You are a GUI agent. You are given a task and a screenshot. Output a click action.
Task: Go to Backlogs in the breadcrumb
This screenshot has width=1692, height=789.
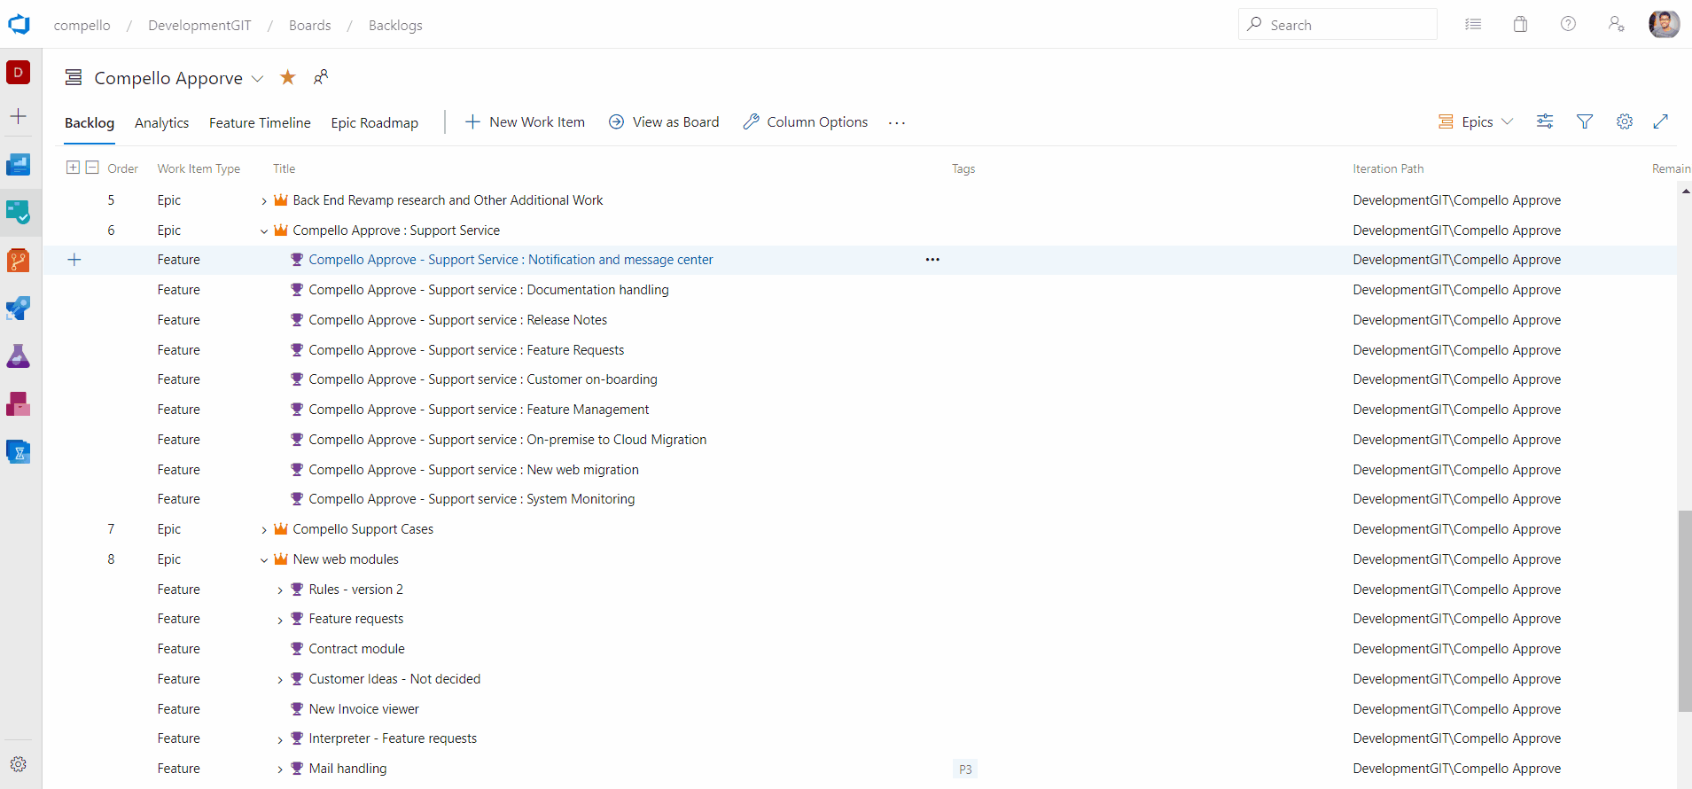(395, 25)
